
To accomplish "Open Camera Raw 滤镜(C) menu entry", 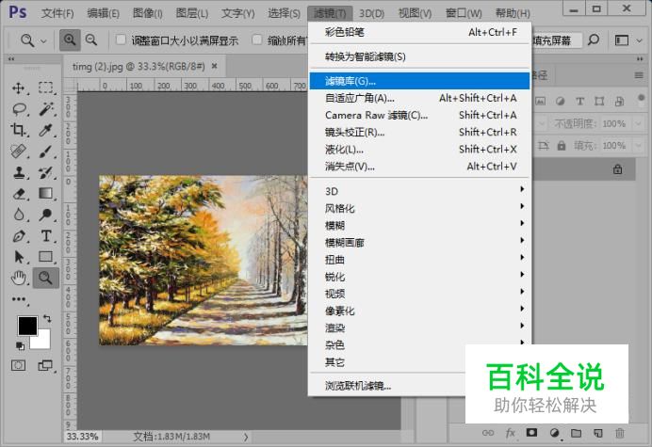I will pos(420,115).
